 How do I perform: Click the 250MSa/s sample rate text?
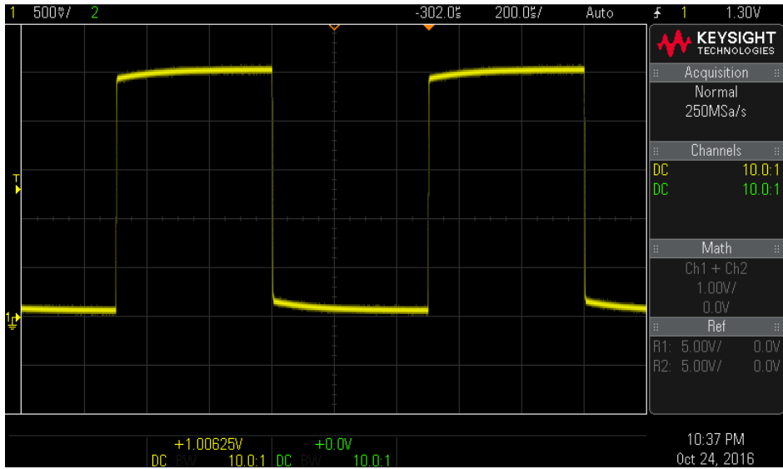(716, 112)
